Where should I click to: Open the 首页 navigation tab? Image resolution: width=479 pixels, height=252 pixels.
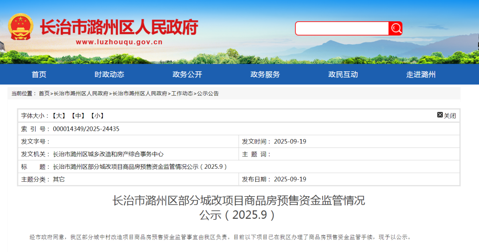(39, 74)
